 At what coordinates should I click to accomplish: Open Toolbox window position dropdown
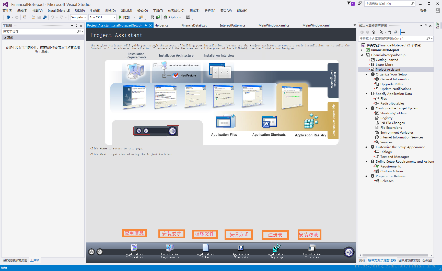tap(72, 25)
